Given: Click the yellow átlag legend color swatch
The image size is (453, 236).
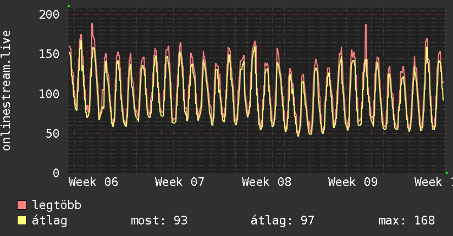Looking at the screenshot, I should click(x=22, y=221).
